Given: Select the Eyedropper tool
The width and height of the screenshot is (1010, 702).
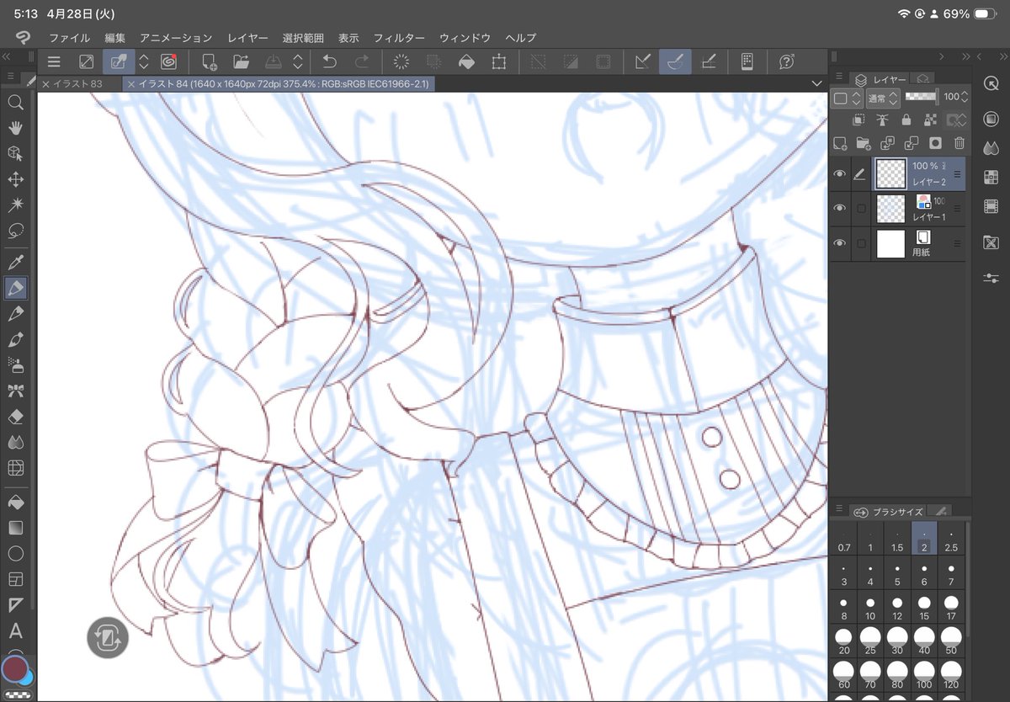Looking at the screenshot, I should pos(15,263).
